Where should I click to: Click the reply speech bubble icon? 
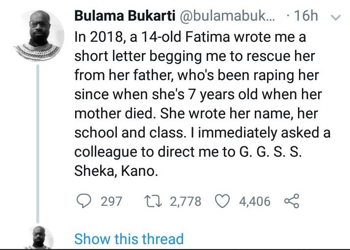(x=84, y=201)
